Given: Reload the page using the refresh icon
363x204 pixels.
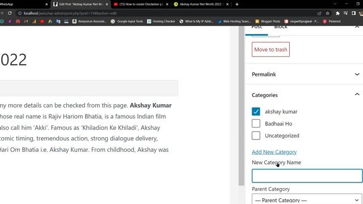Looking at the screenshot, I should (10, 13).
